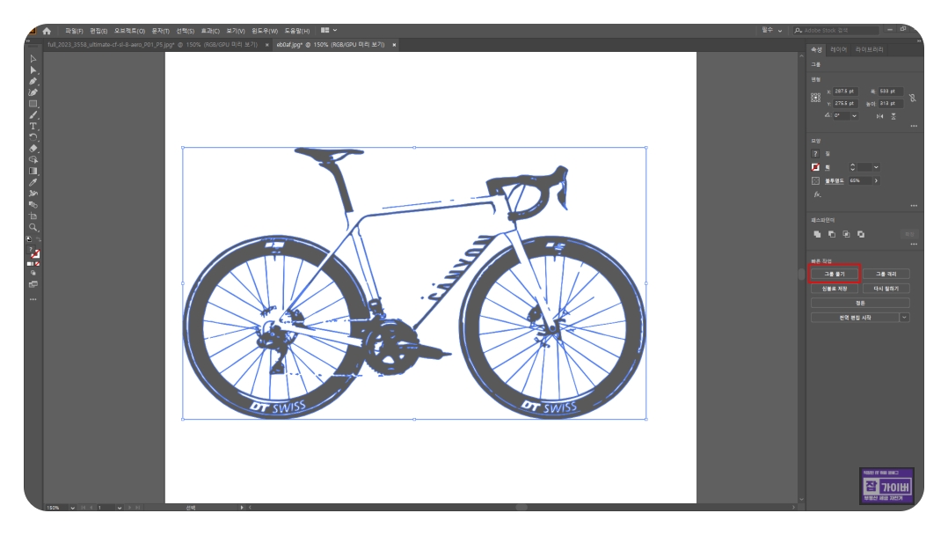The height and width of the screenshot is (535, 948).
Task: Click the fill and stroke swatch in toolbar
Action: pyautogui.click(x=33, y=253)
